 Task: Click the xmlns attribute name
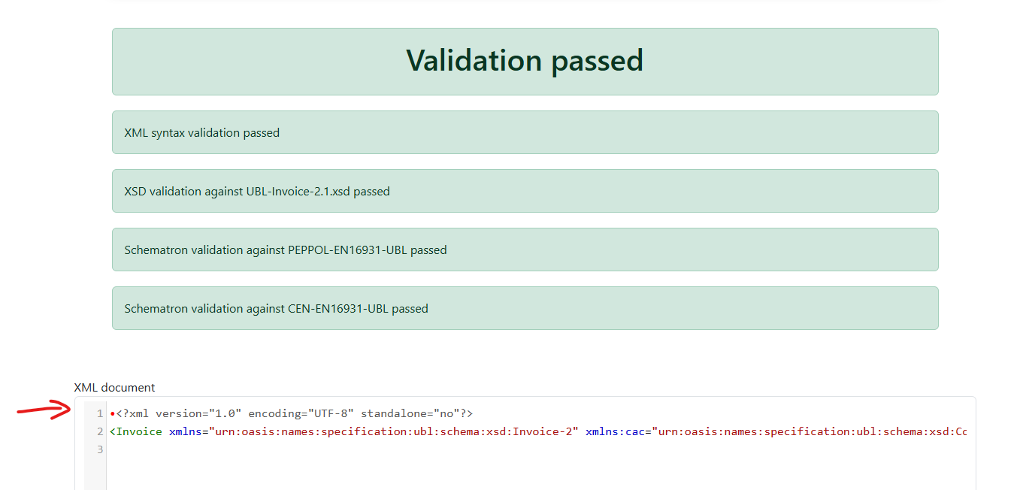click(185, 432)
